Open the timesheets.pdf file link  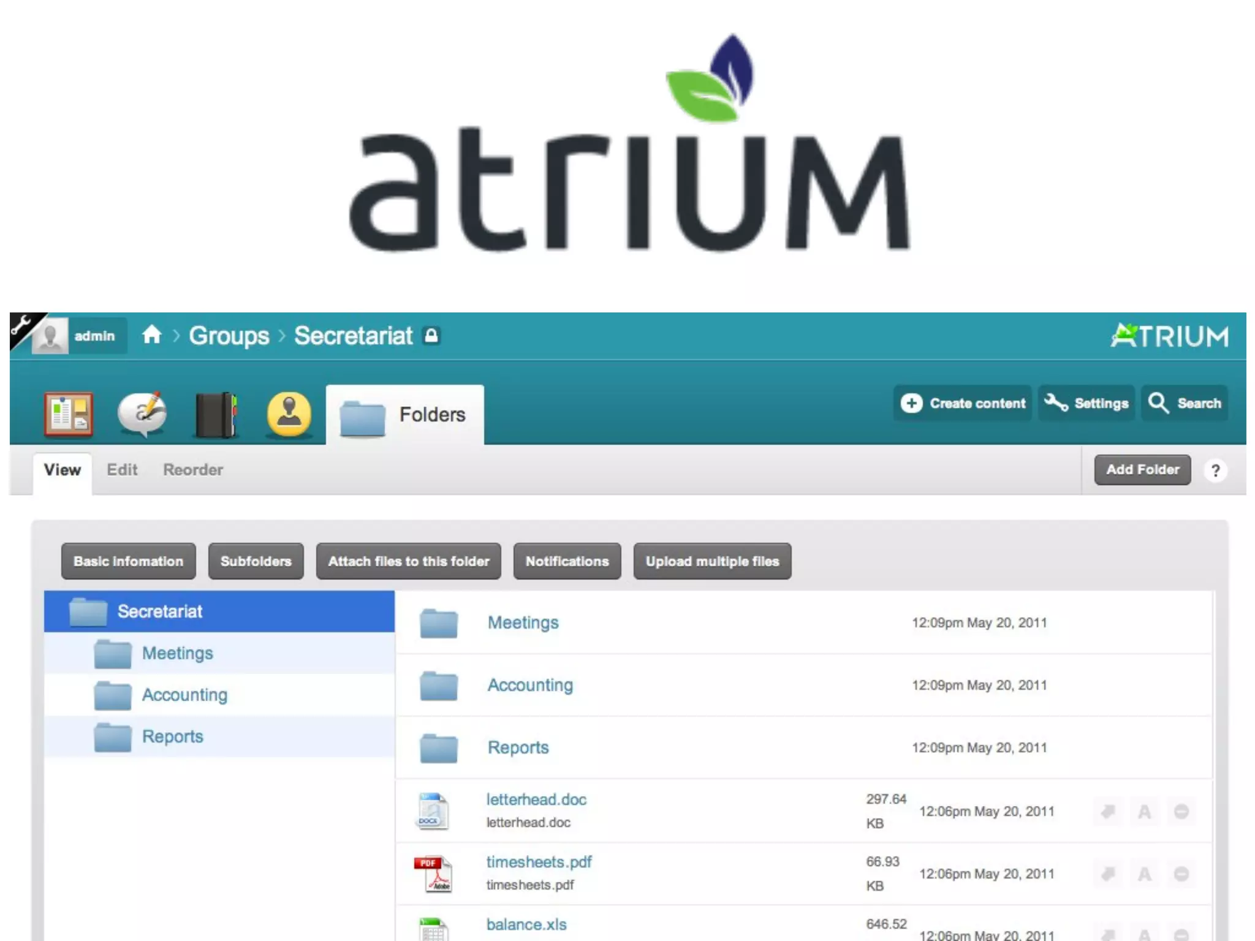539,862
